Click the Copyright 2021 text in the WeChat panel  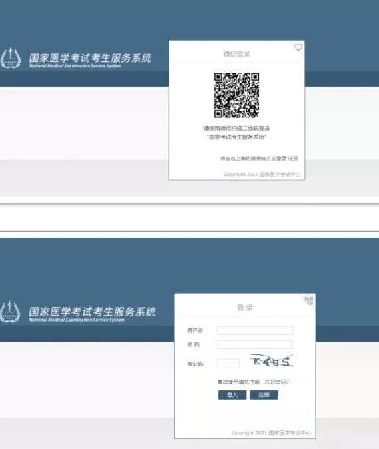pos(262,174)
